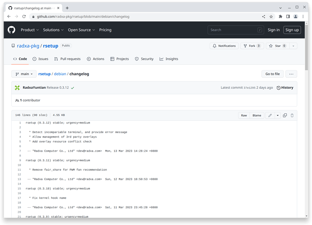Reload the current page
Image resolution: width=312 pixels, height=225 pixels.
point(24,17)
